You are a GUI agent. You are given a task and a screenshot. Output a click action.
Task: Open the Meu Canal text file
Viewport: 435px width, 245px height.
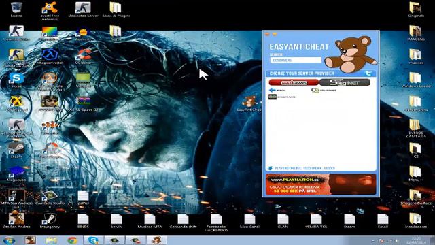pos(249,220)
